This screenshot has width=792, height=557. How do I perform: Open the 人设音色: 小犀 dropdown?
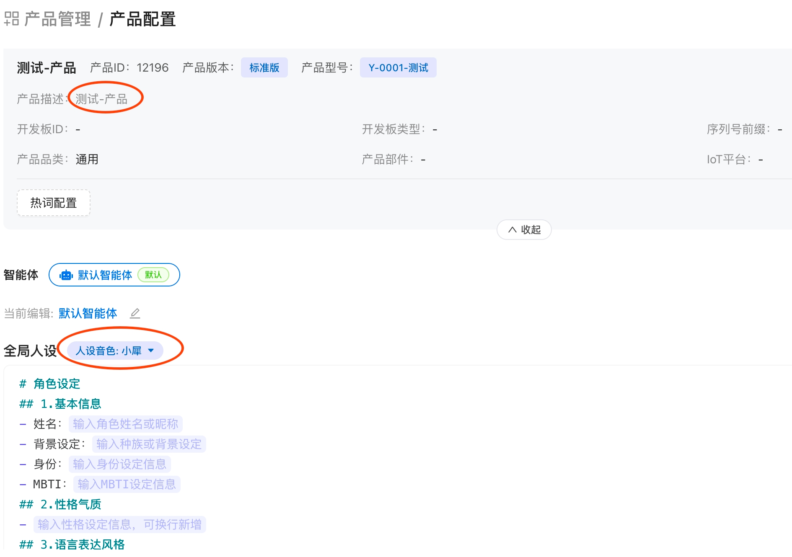[115, 351]
